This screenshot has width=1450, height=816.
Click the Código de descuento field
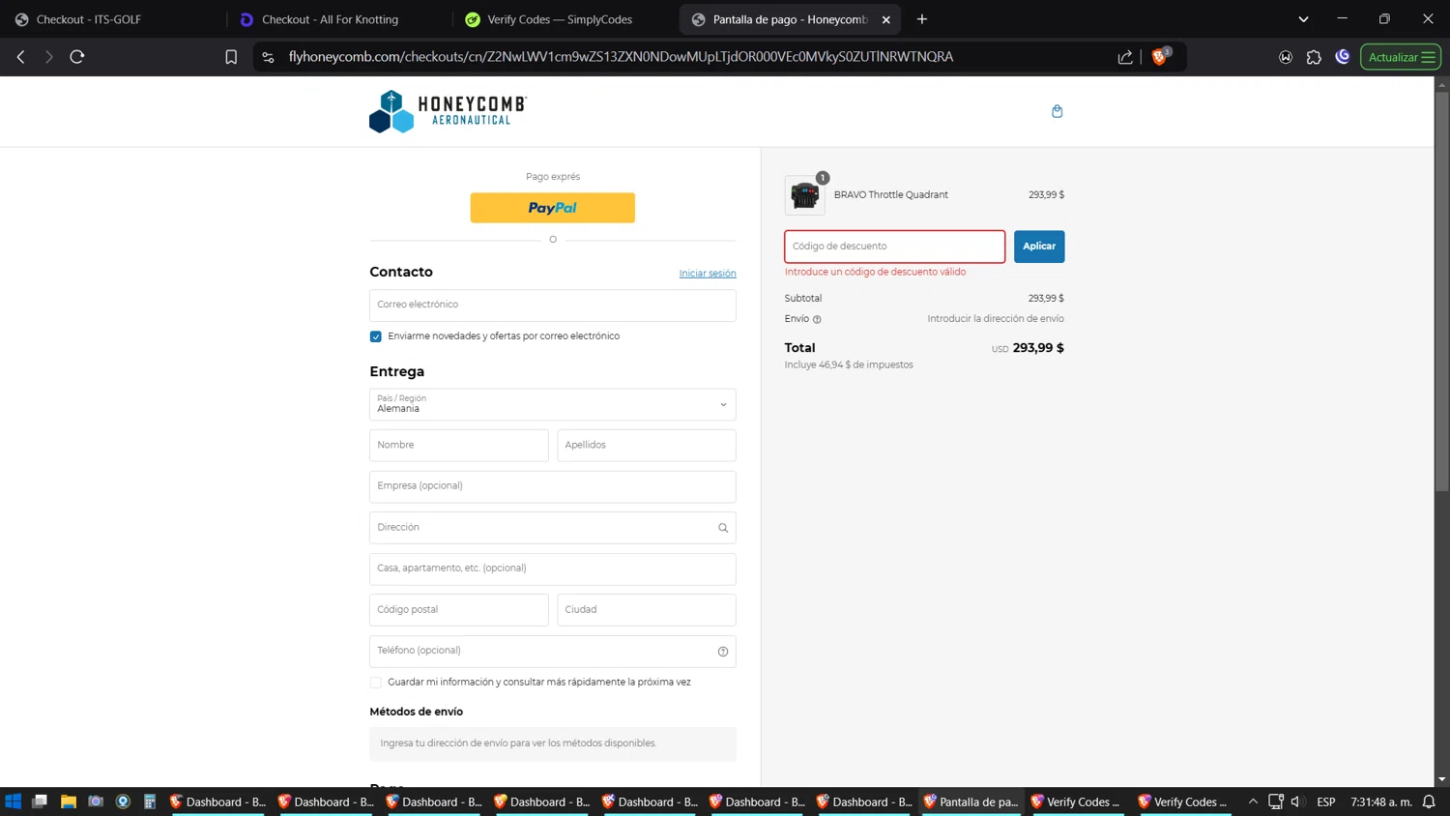coord(895,247)
